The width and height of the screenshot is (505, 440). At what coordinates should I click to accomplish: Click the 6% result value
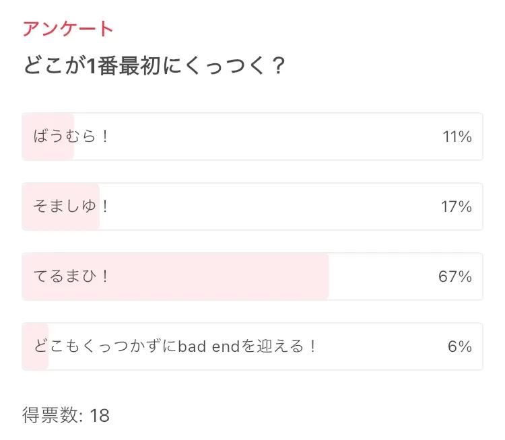pyautogui.click(x=460, y=346)
